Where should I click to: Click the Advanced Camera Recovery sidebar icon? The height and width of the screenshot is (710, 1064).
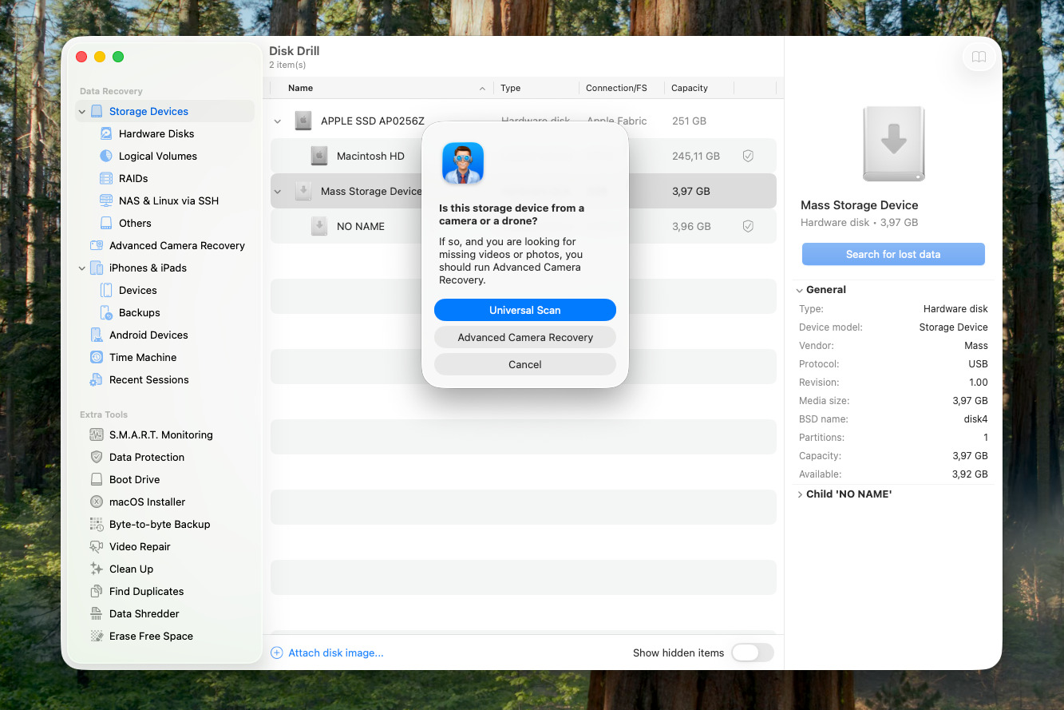97,245
